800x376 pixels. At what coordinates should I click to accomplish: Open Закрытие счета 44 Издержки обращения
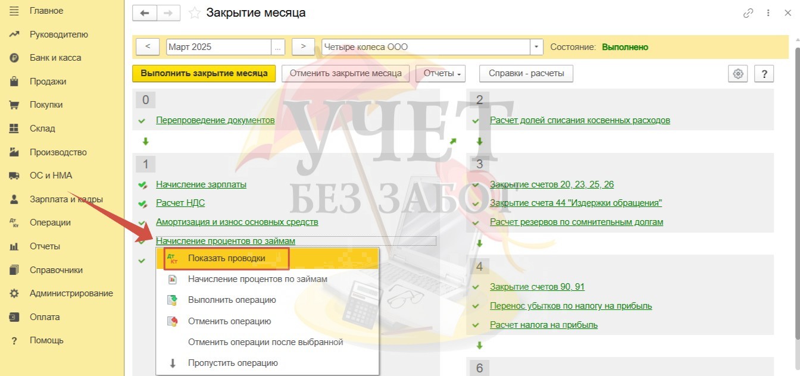coord(576,203)
